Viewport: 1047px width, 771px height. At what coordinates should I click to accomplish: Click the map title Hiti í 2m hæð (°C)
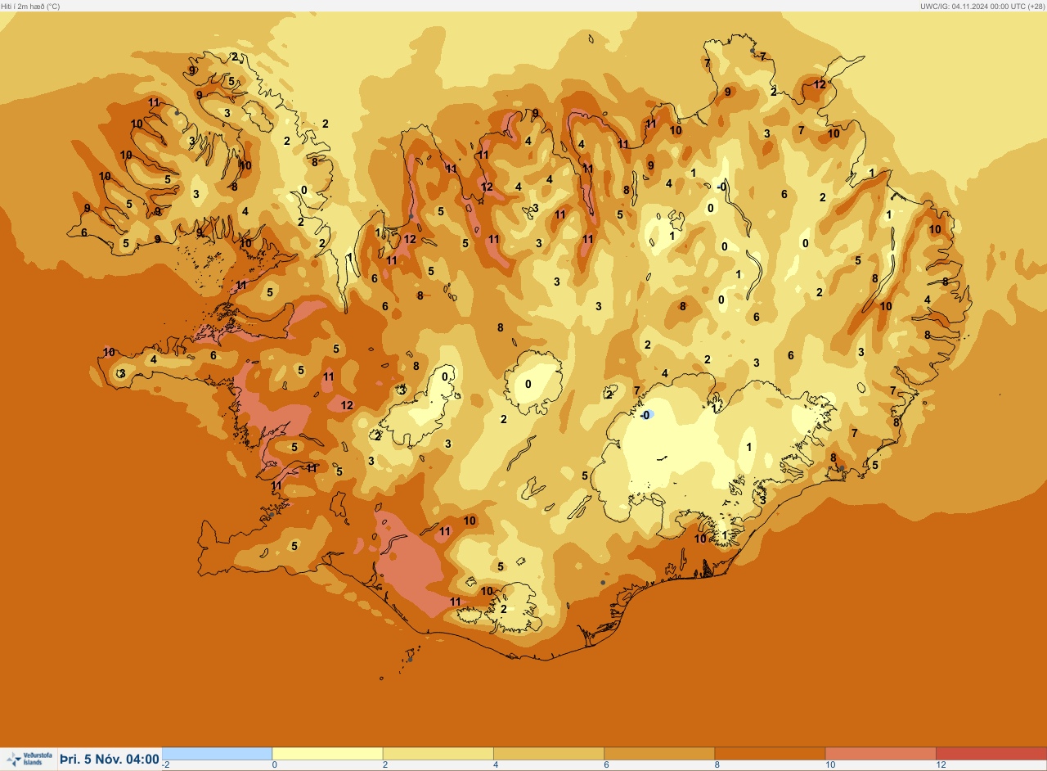(x=30, y=6)
